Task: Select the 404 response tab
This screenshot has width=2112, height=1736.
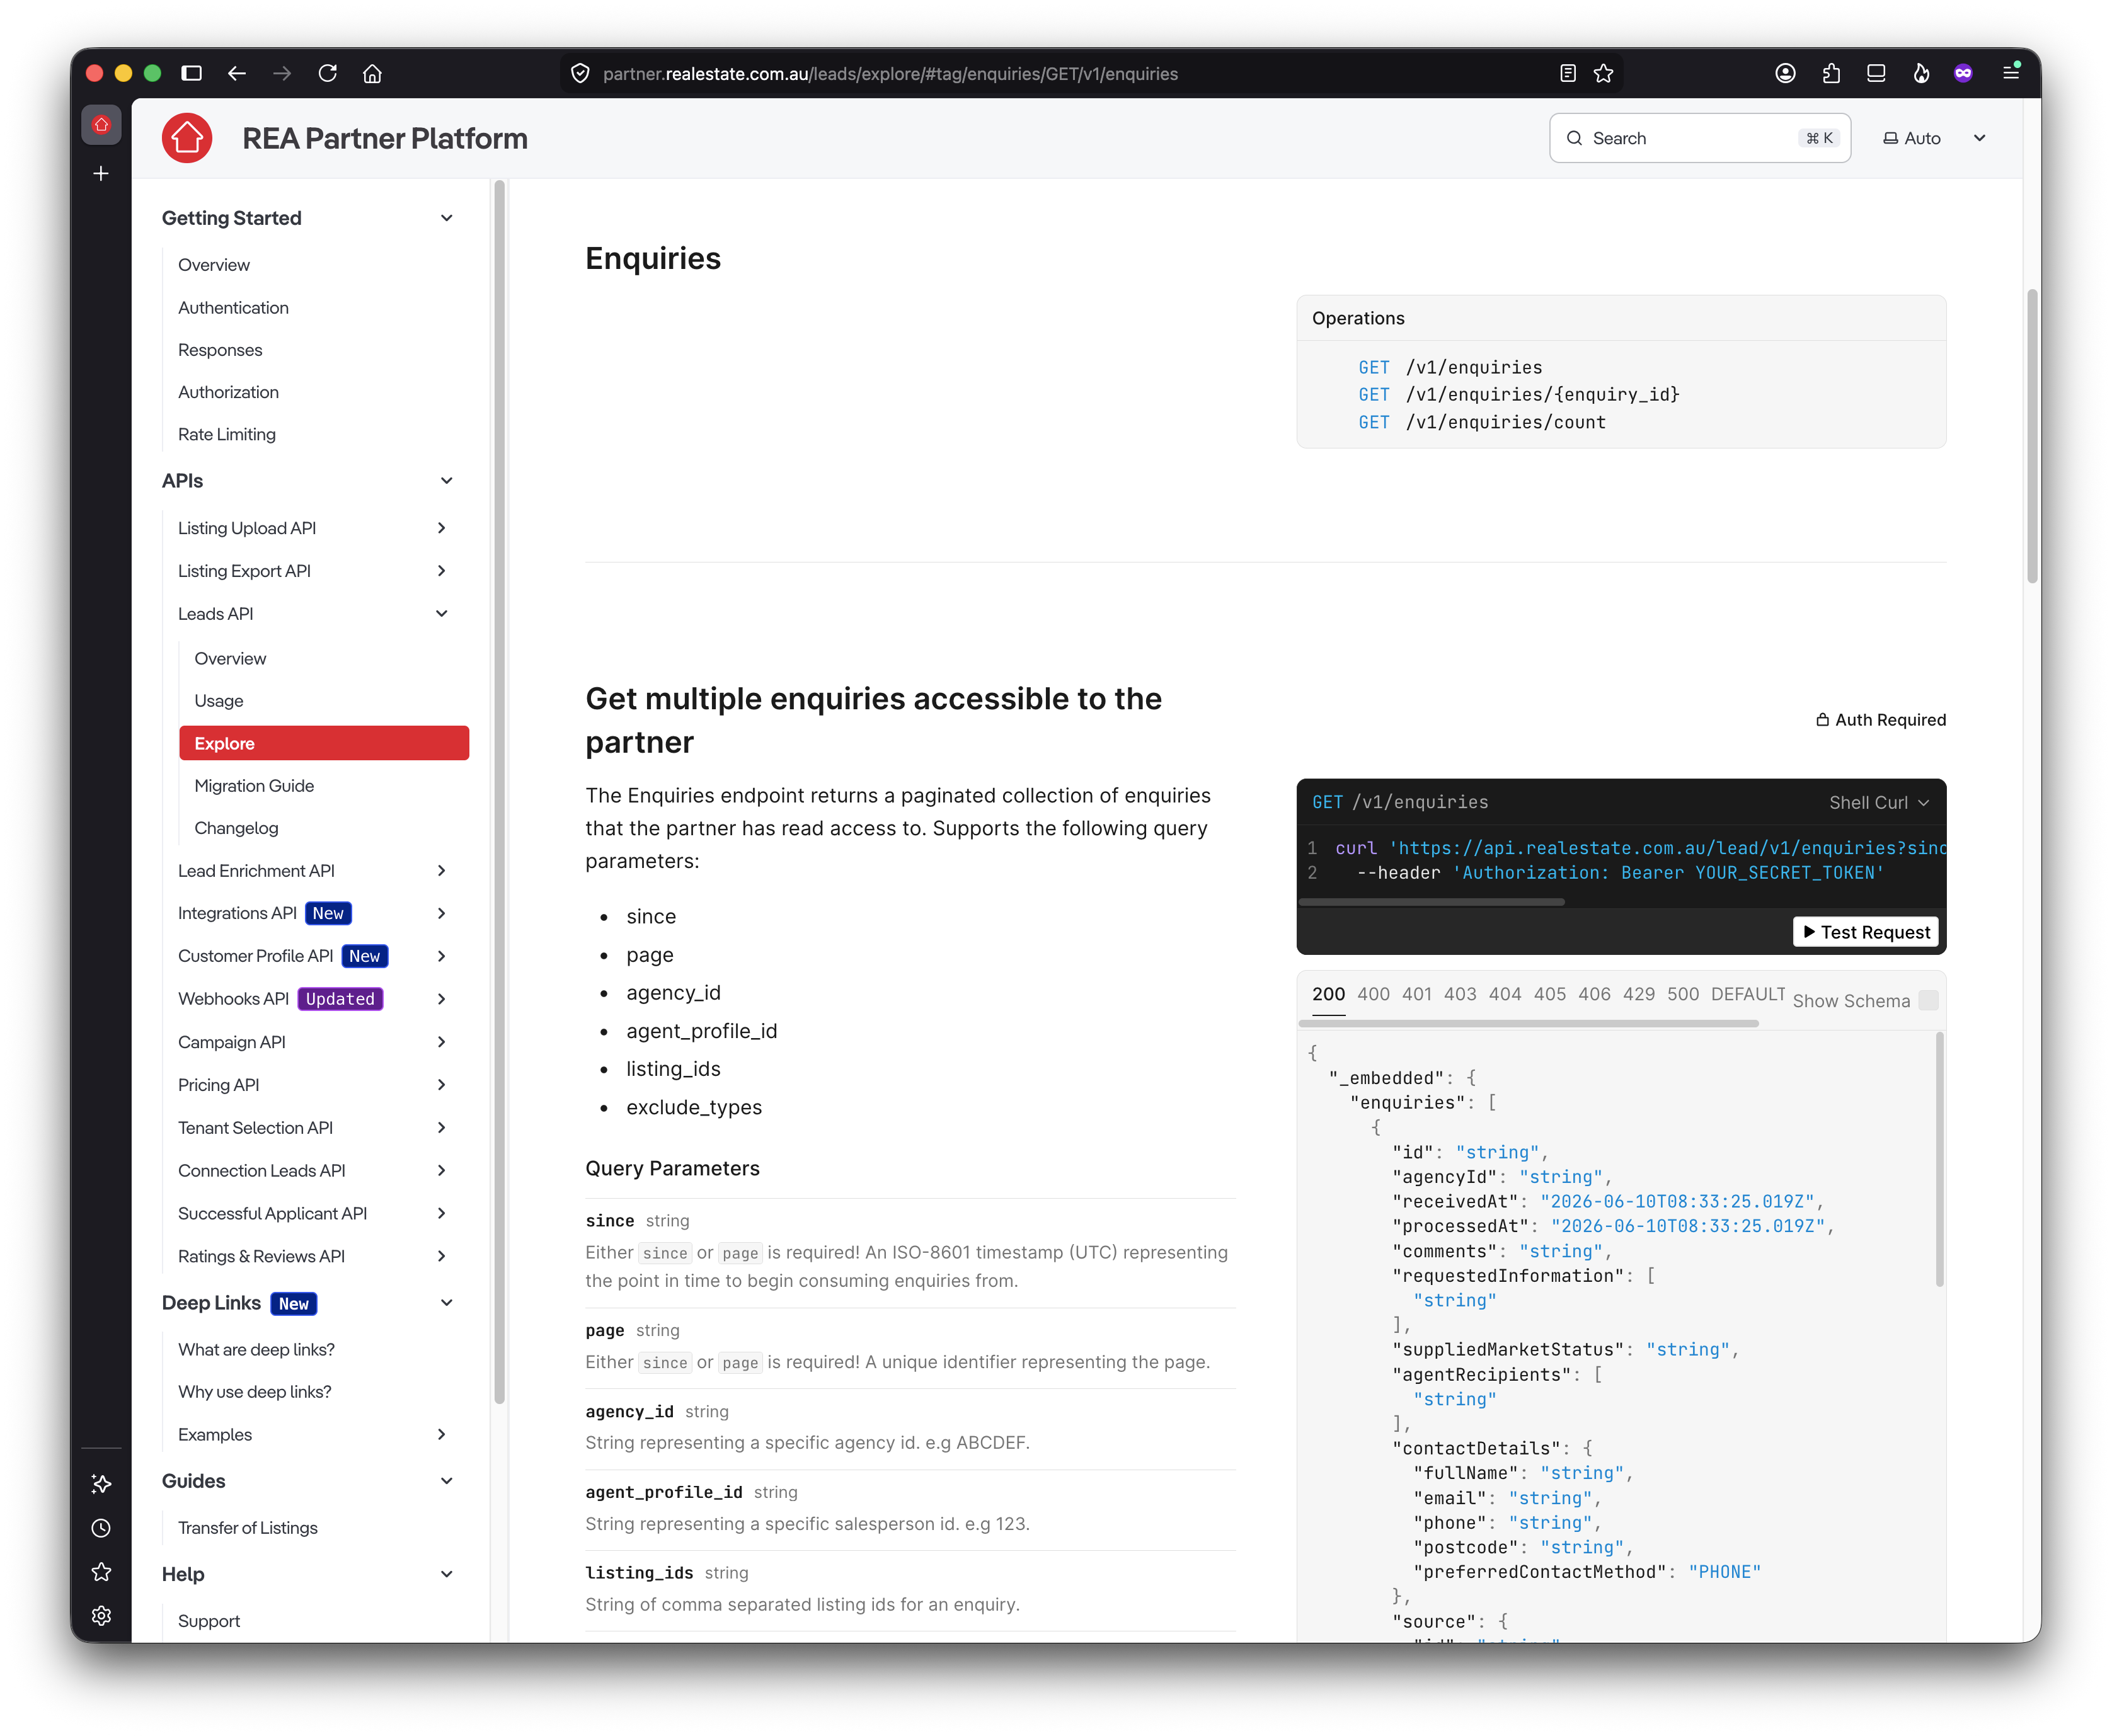Action: tap(1504, 994)
